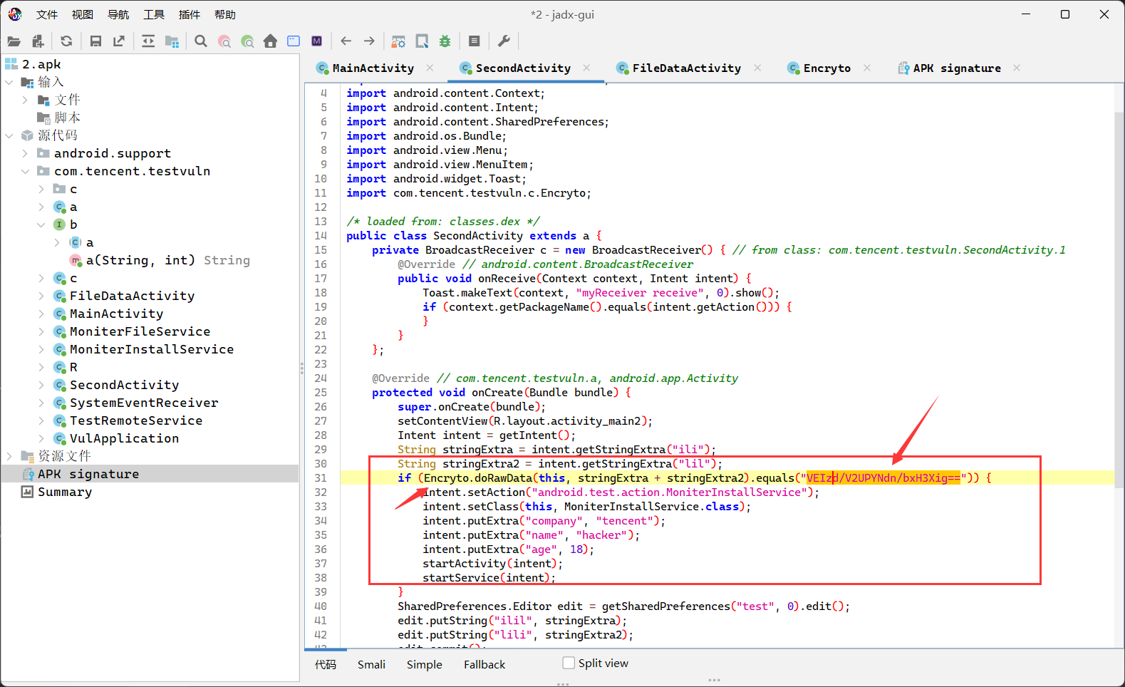
Task: Select TestRemoteService in the tree
Action: 136,420
